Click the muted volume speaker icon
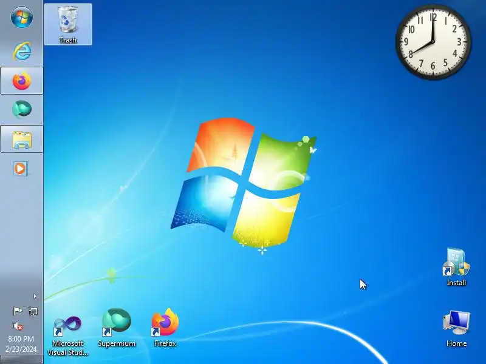This screenshot has width=486, height=364. click(x=18, y=326)
